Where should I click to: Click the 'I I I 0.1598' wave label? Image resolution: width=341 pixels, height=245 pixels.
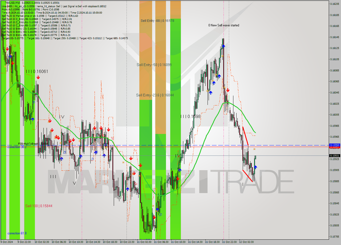pyautogui.click(x=190, y=116)
